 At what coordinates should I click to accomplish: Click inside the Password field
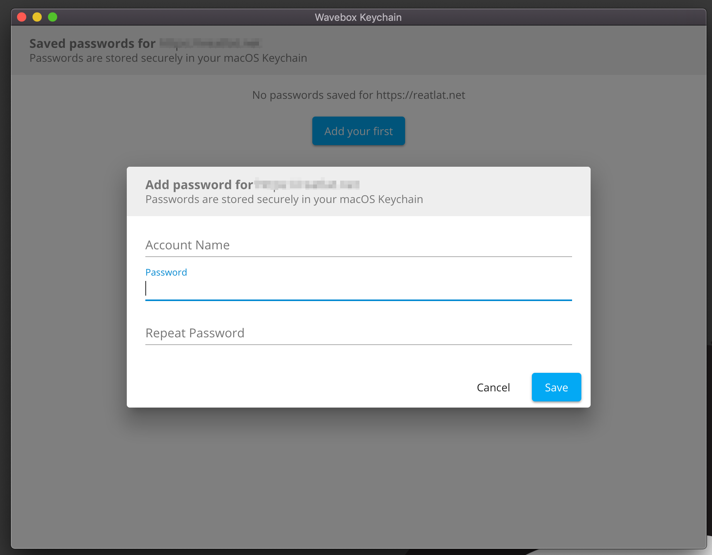358,289
